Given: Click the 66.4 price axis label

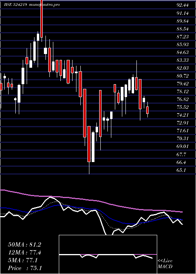Looking at the screenshot, I should tap(181, 162).
